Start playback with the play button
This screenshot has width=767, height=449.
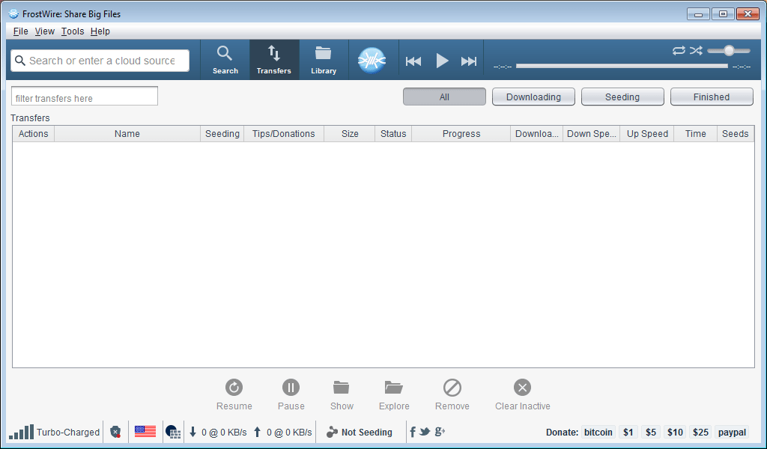(x=442, y=61)
